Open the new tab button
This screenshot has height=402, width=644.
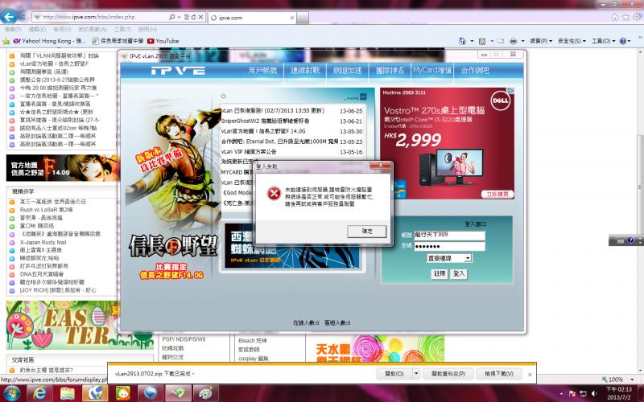303,18
